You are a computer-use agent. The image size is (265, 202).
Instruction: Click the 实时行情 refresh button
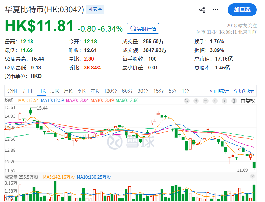point(143,29)
